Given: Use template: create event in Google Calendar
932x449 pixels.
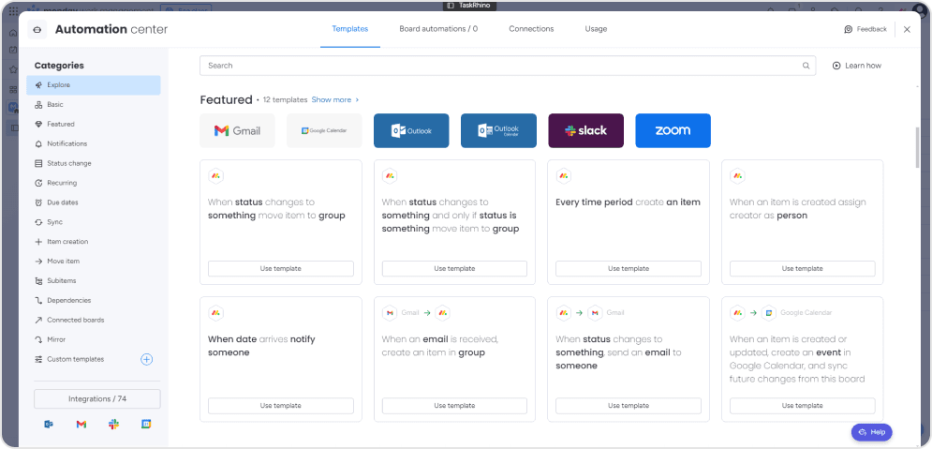Looking at the screenshot, I should 803,406.
